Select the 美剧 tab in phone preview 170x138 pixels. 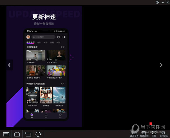click(46, 42)
